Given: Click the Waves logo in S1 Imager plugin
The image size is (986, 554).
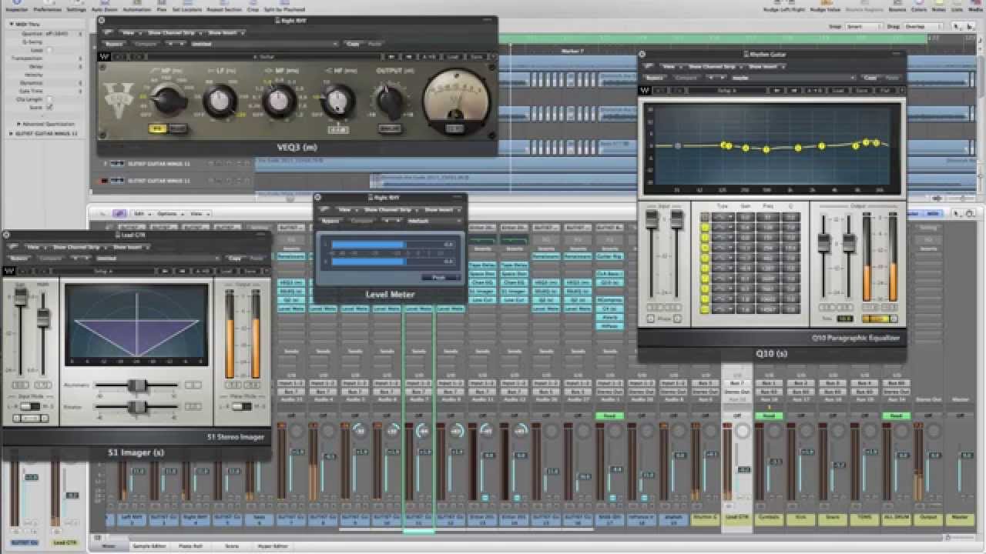Looking at the screenshot, I should pos(8,271).
